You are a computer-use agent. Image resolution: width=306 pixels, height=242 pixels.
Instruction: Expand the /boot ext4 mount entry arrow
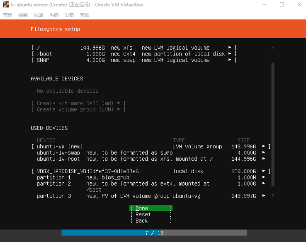pos(230,54)
